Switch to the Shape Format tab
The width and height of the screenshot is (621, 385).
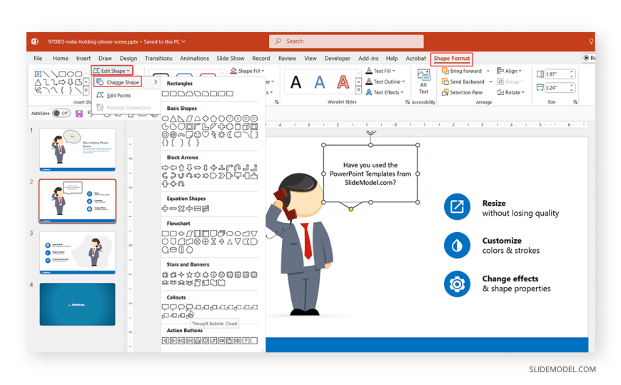tap(452, 59)
